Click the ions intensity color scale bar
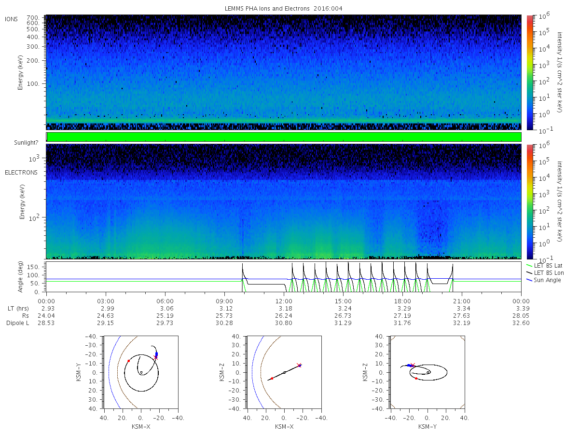579x434 pixels. pos(530,72)
